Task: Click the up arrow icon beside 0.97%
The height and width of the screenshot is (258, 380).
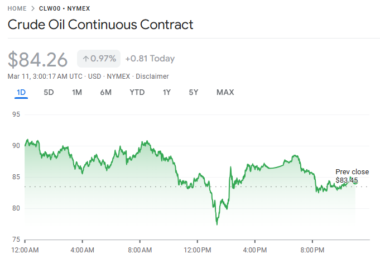Action: (x=85, y=59)
